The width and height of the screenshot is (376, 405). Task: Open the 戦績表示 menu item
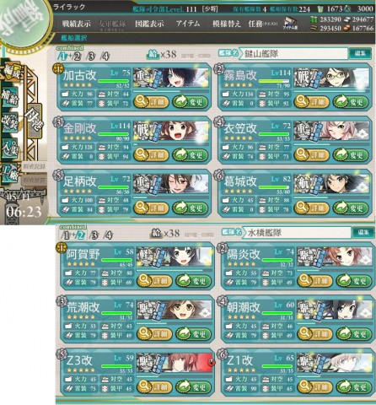[77, 24]
